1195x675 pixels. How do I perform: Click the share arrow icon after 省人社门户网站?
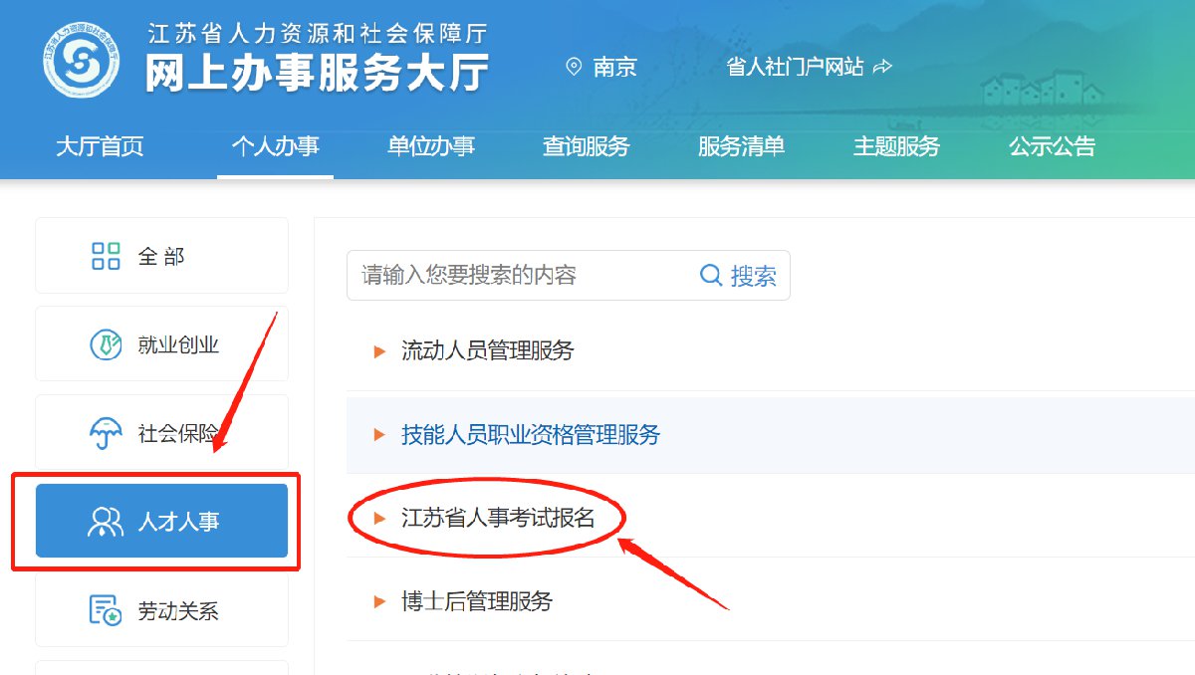[x=882, y=68]
